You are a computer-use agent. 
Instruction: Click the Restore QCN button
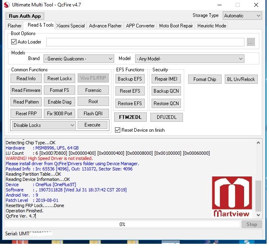166,104
